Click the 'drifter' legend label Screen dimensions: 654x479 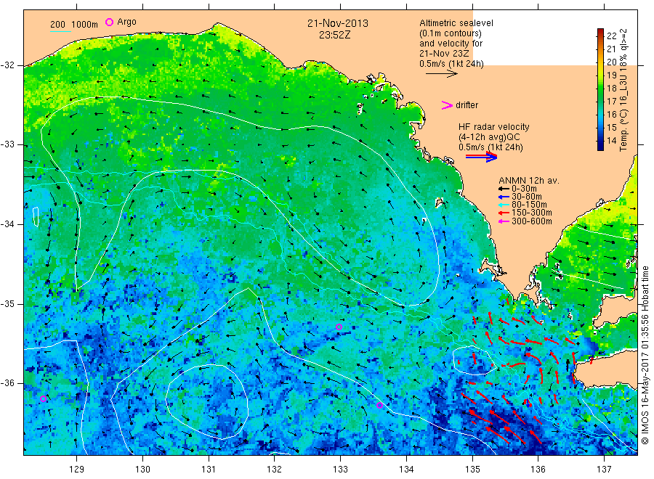(467, 105)
